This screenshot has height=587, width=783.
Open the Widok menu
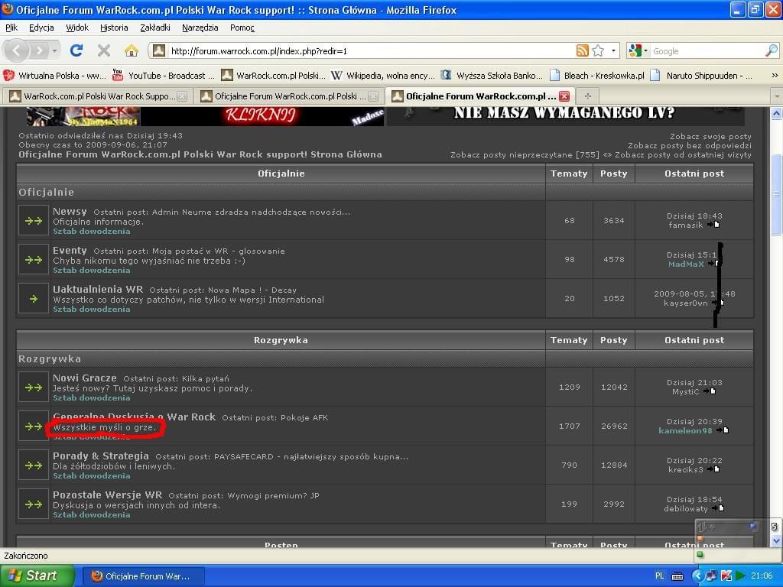(77, 28)
